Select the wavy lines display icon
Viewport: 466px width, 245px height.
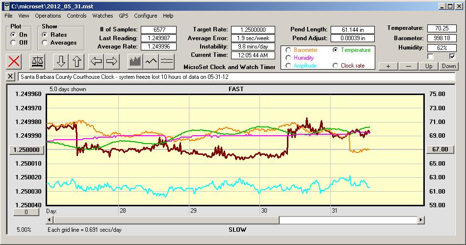(x=167, y=61)
